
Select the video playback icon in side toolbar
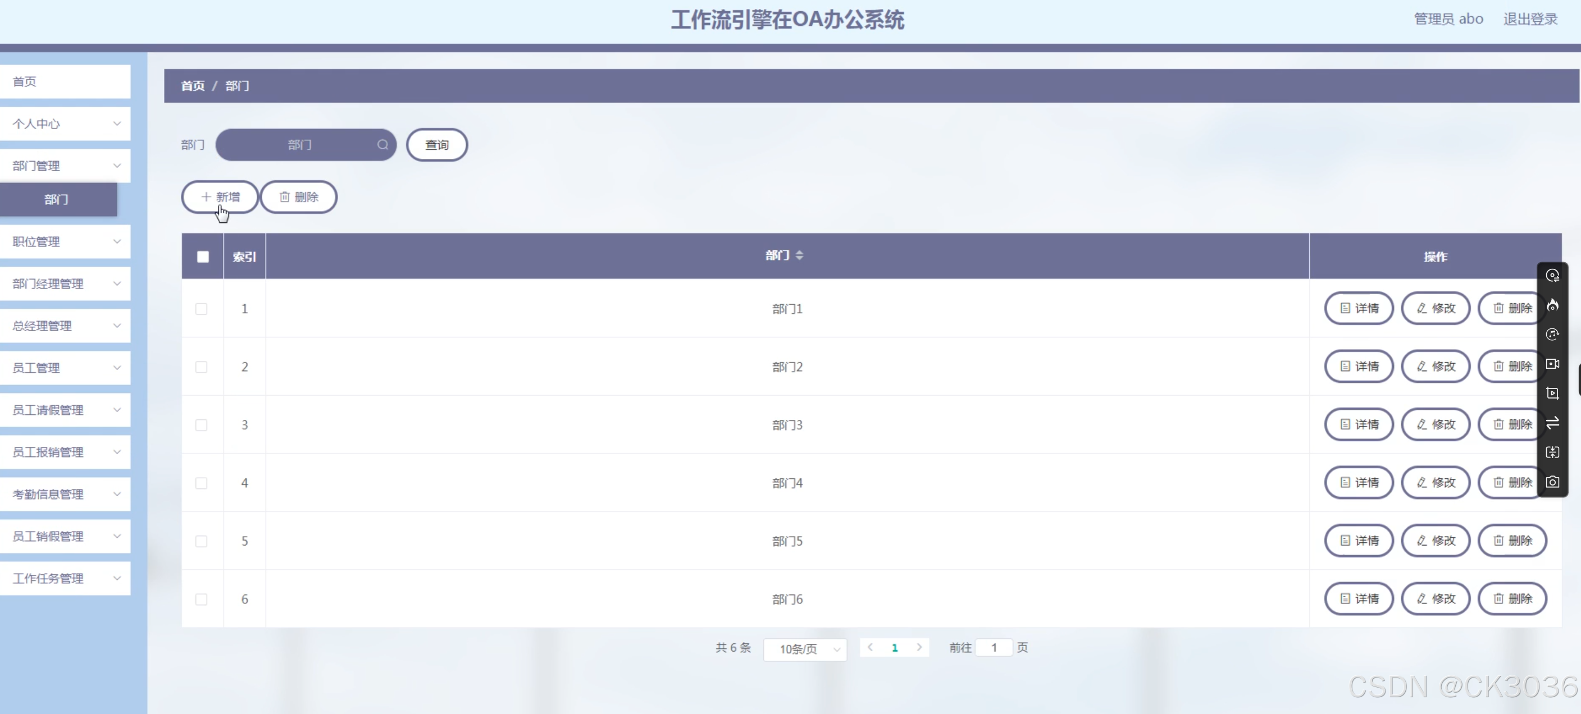click(x=1553, y=393)
